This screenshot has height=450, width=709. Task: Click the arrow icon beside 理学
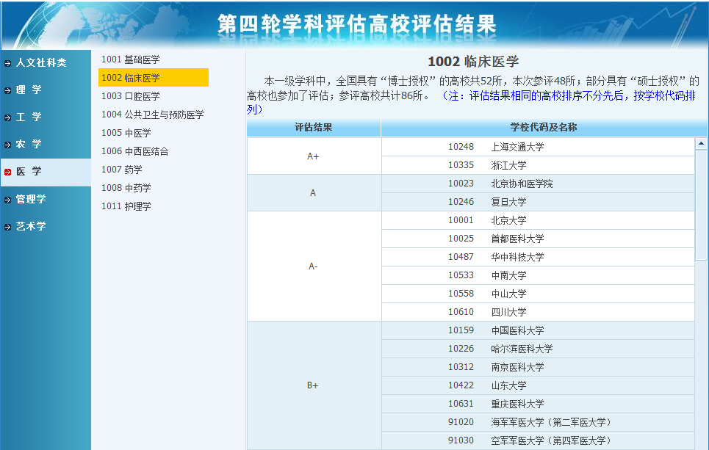pos(6,90)
